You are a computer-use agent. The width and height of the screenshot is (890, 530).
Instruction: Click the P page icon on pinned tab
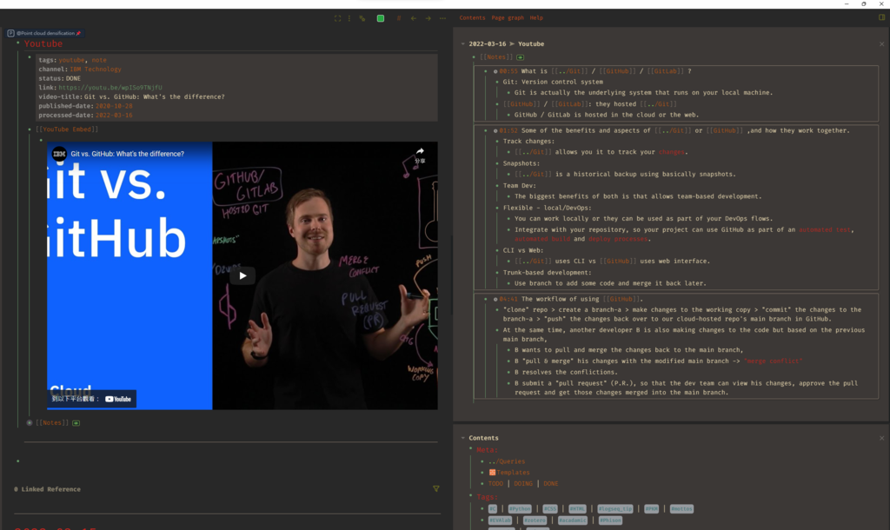point(10,33)
